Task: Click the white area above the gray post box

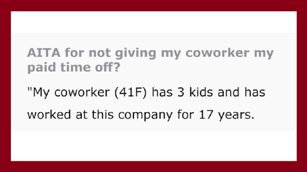Action: click(x=154, y=22)
